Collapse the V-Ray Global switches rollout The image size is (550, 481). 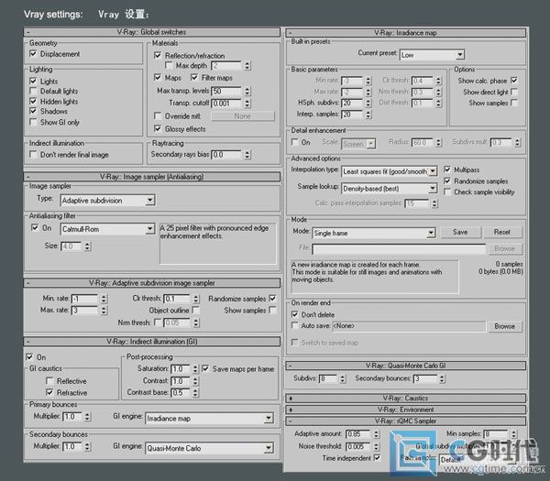point(152,32)
